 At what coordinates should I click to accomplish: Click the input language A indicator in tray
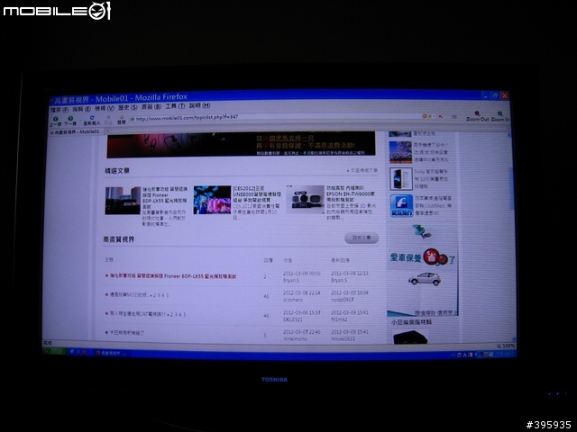click(464, 355)
